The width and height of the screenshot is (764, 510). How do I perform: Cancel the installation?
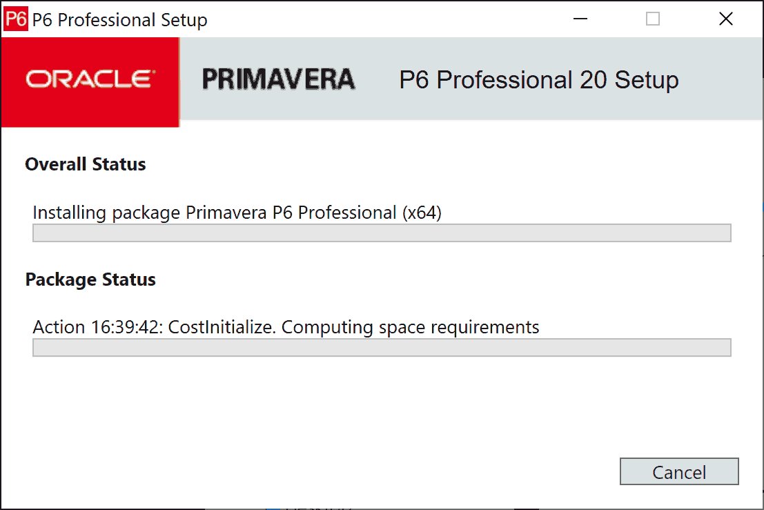[x=679, y=472]
